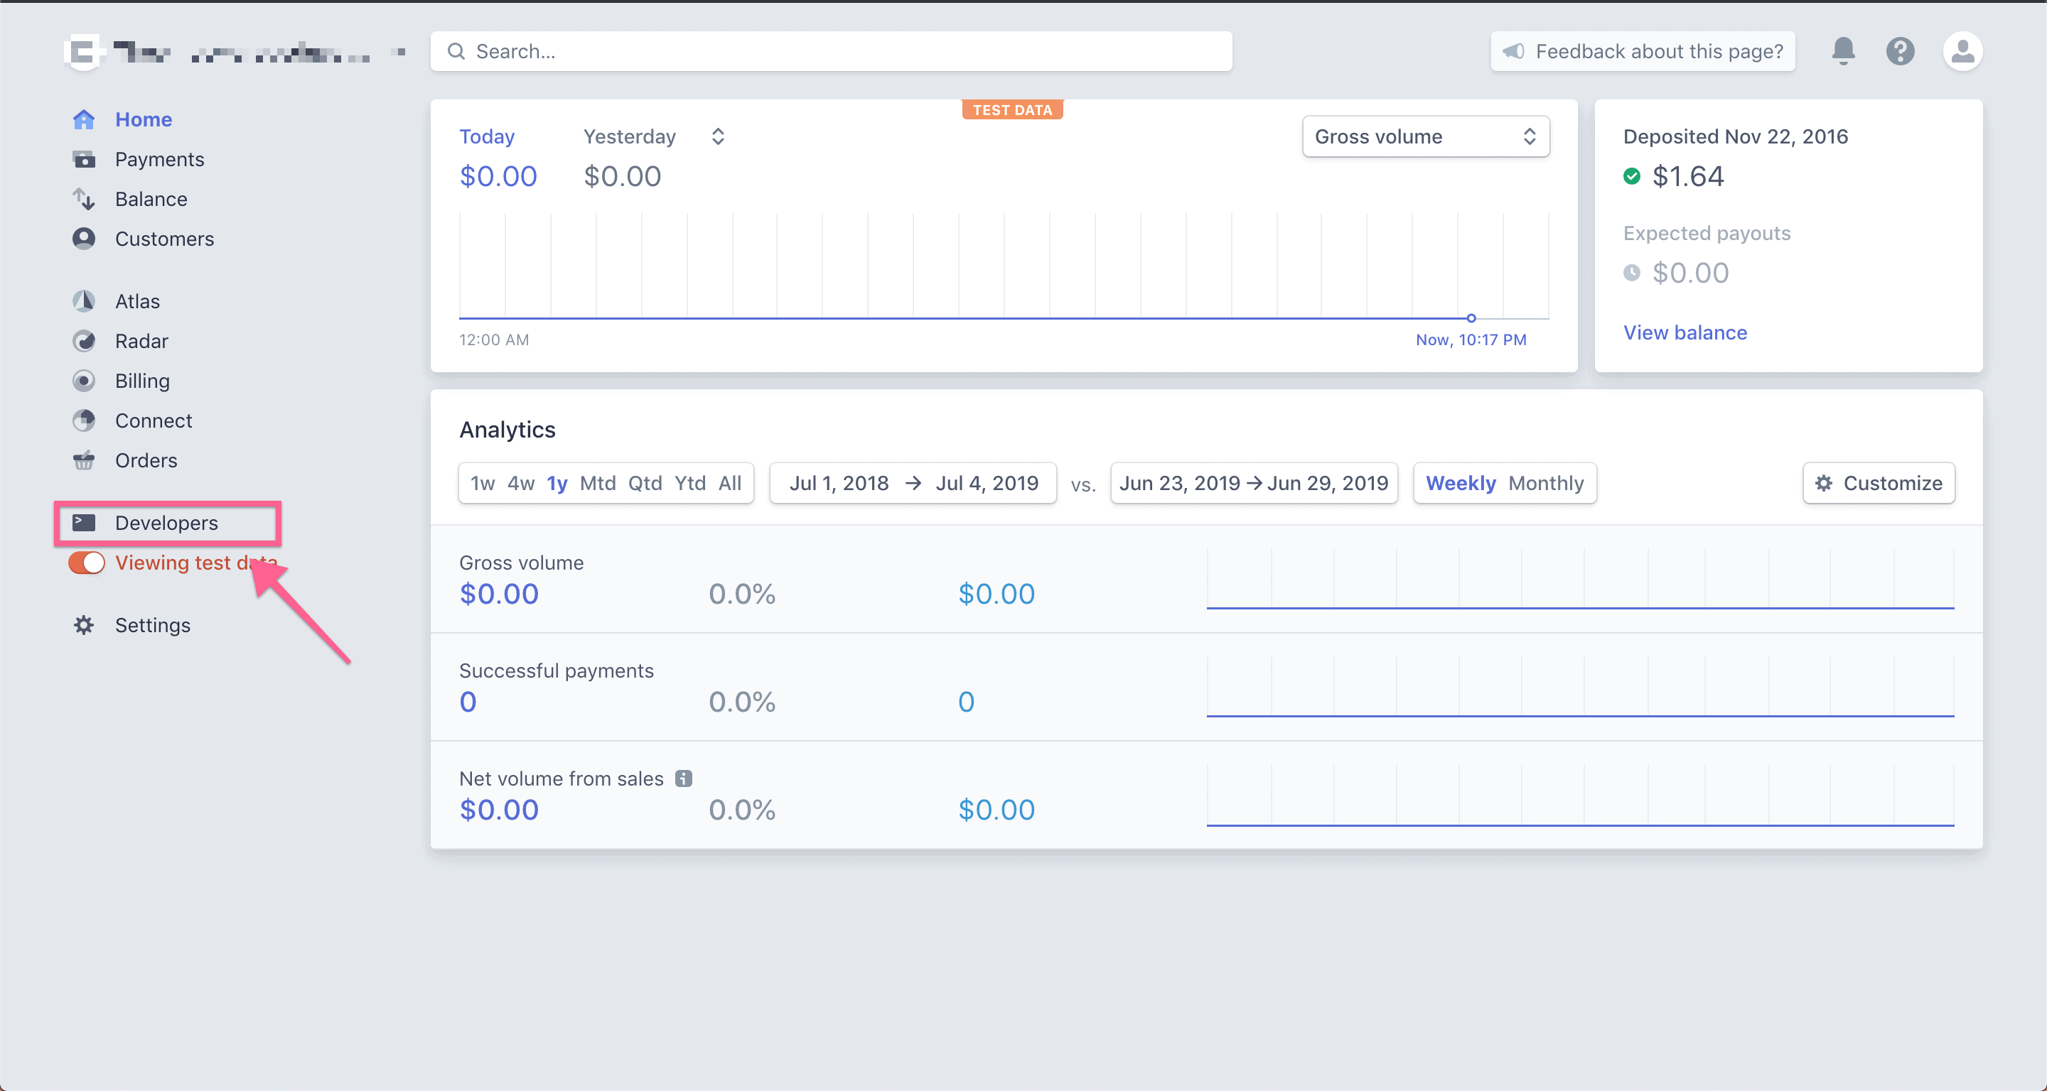Click the Gross volume weekly sparkline chart
Image resolution: width=2047 pixels, height=1091 pixels.
tap(1580, 579)
